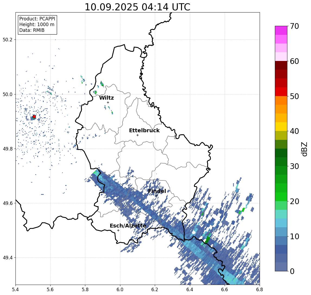Click the 6.0 longitude tick label
The image size is (311, 295).
pos(120,290)
